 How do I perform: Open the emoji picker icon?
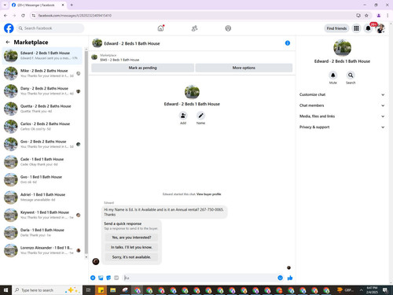pos(280,278)
